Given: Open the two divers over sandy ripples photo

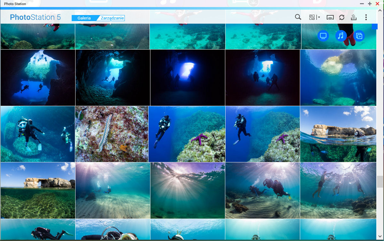Looking at the screenshot, I should point(262,190).
